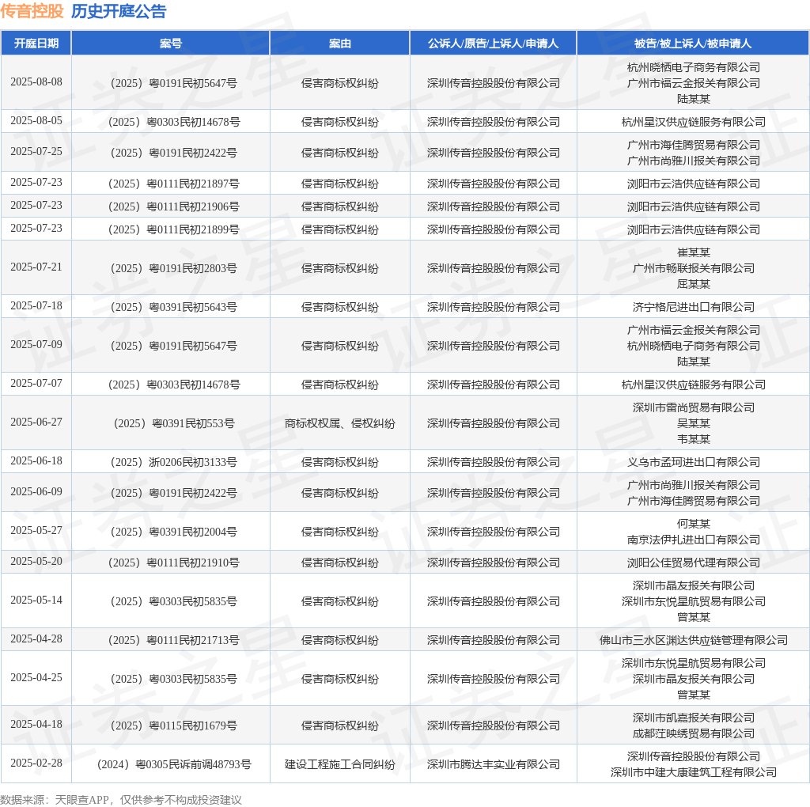Click the date cell 2025-08-08
Viewport: 810px width, 807px height.
pyautogui.click(x=36, y=82)
